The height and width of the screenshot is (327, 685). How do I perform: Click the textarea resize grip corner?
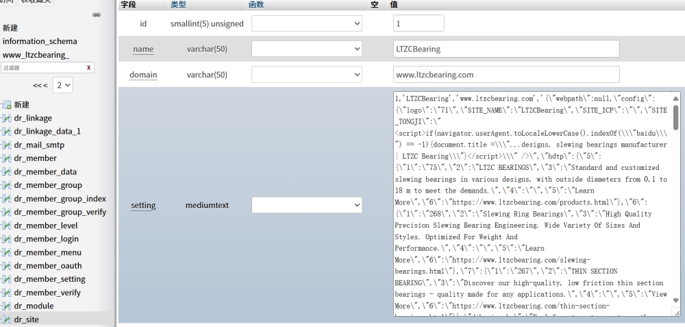click(x=677, y=313)
